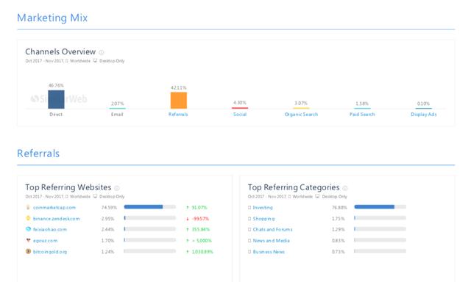Click the binance.zendesk.com favicon

tap(28, 218)
